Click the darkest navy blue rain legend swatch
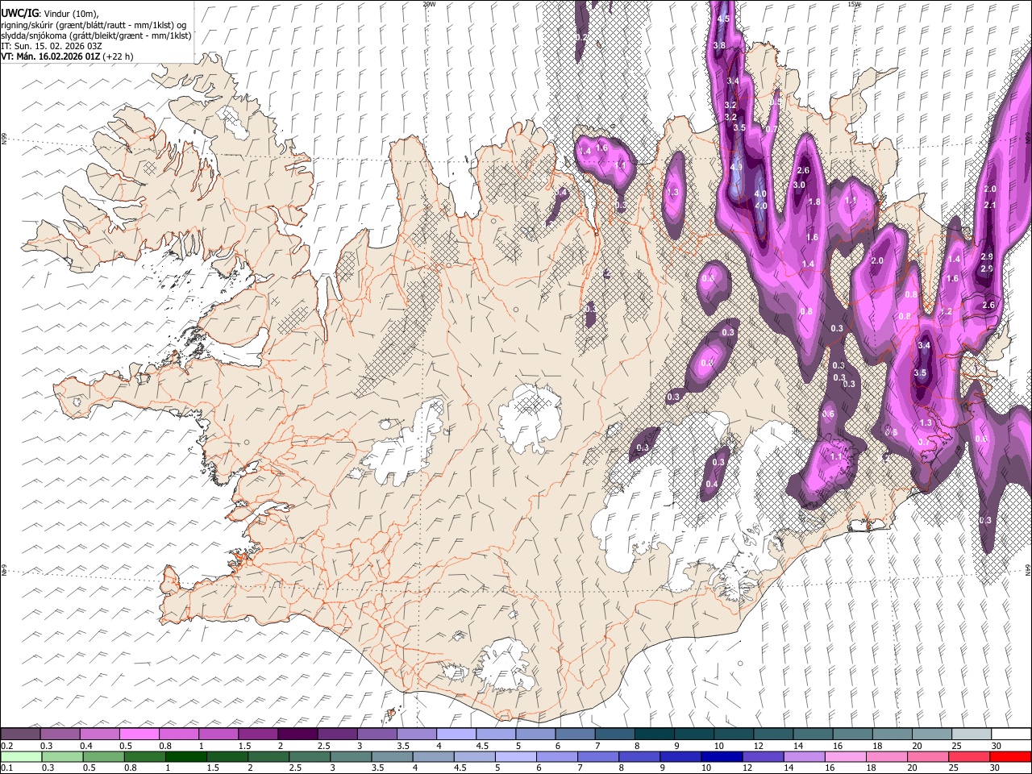1032x774 pixels. click(721, 756)
